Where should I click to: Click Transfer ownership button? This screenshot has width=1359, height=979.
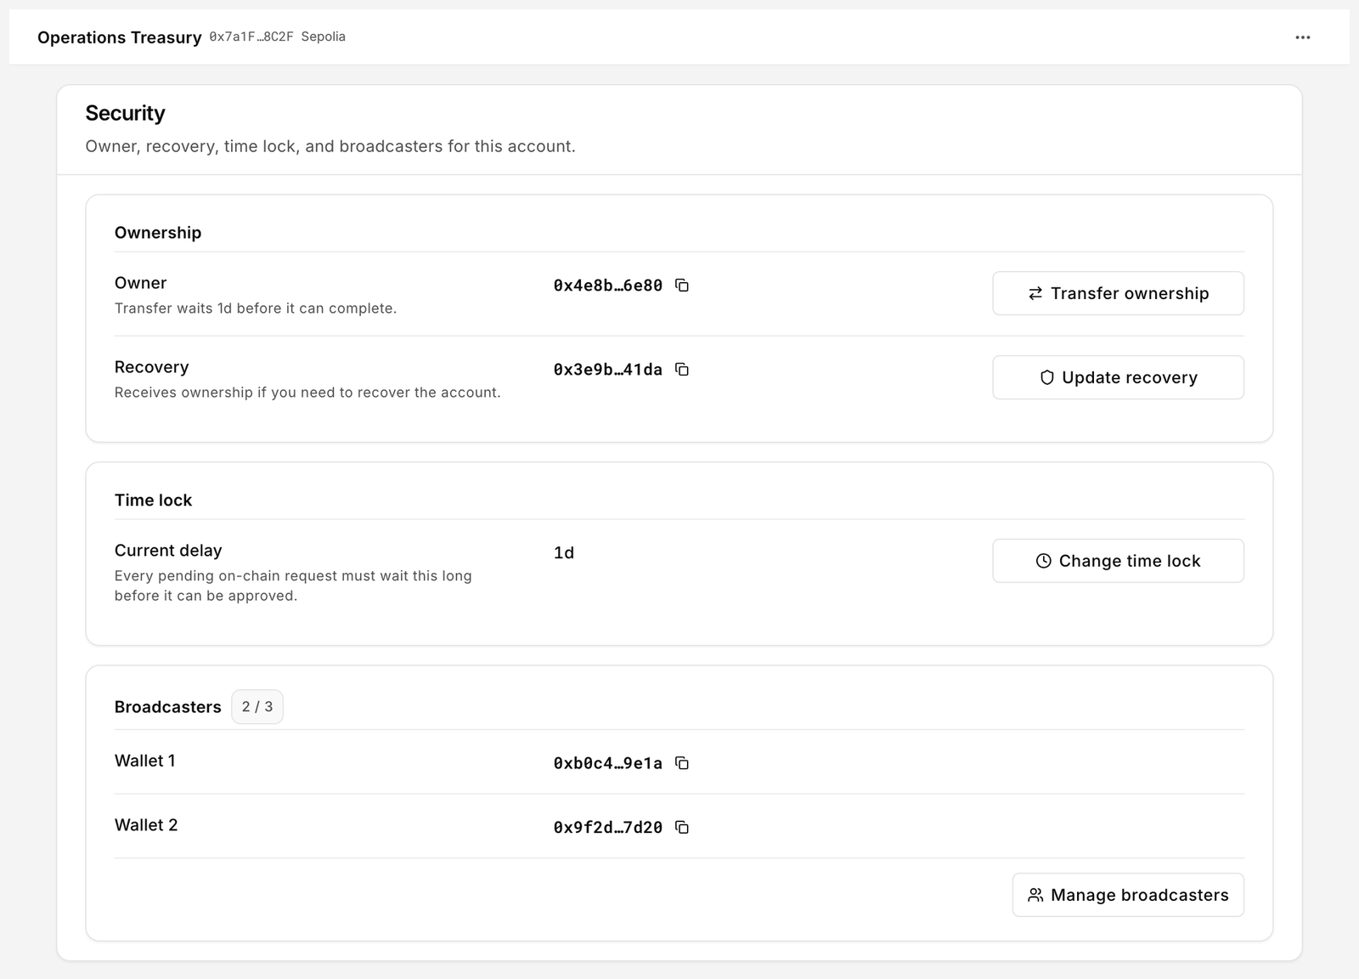[x=1118, y=293]
